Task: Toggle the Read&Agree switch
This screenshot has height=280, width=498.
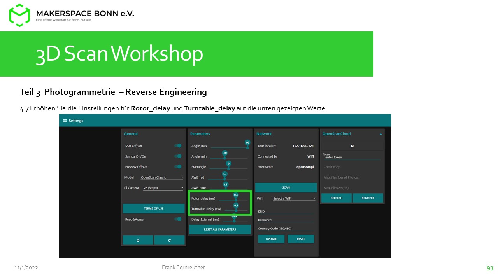Action: tap(178, 219)
